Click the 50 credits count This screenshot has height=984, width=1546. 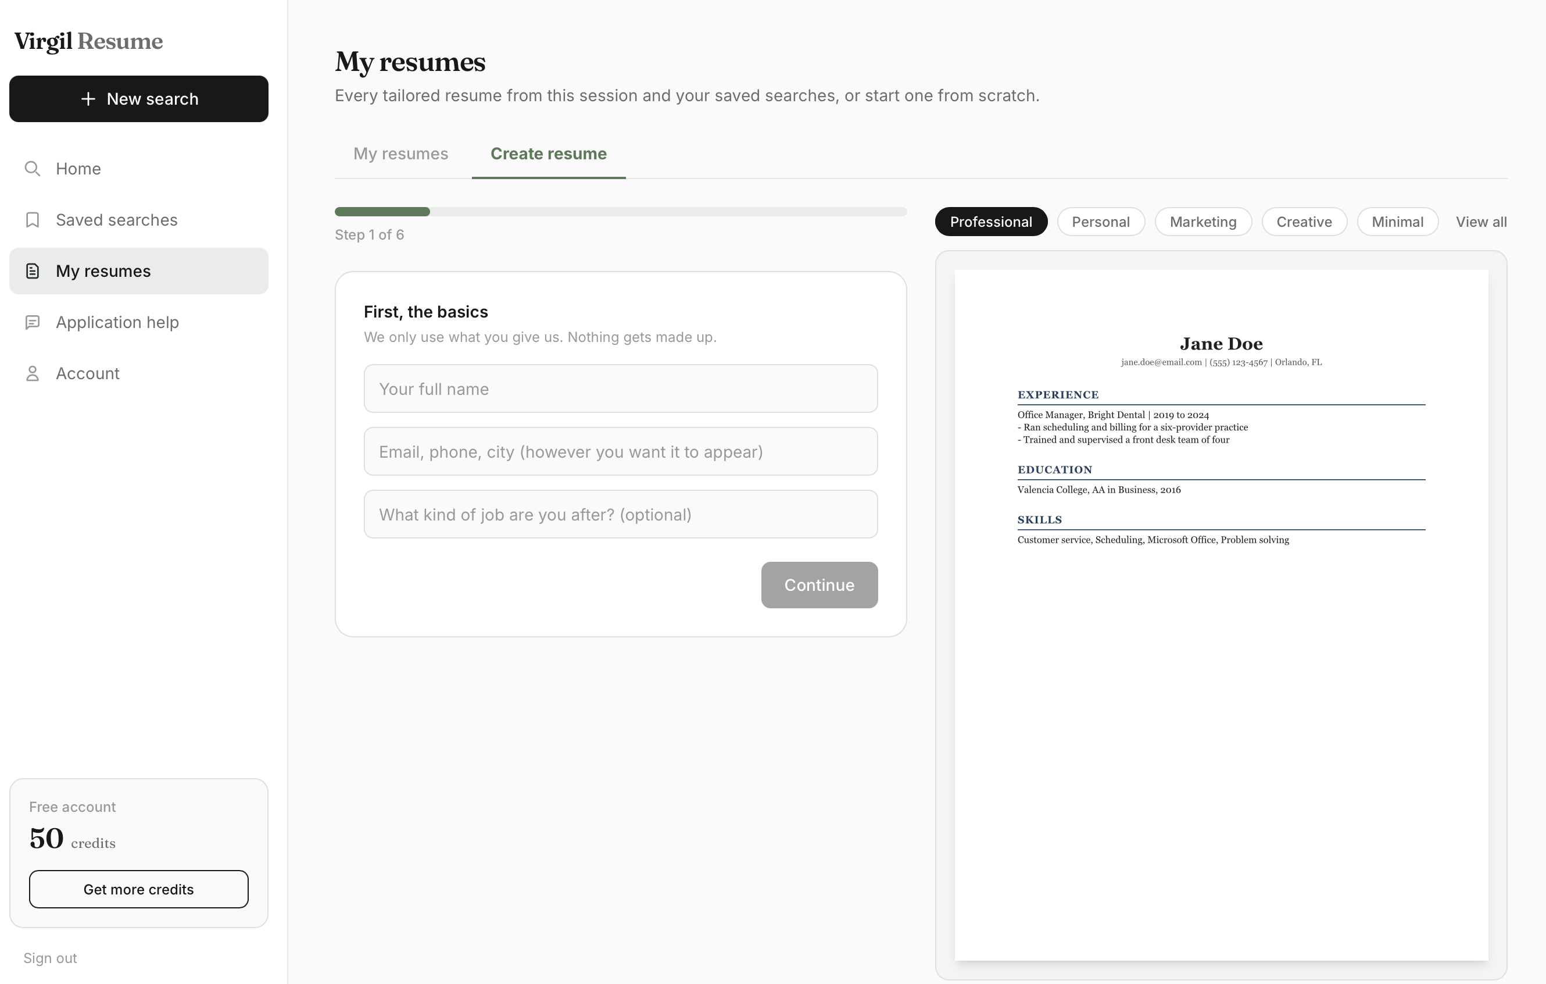click(72, 839)
